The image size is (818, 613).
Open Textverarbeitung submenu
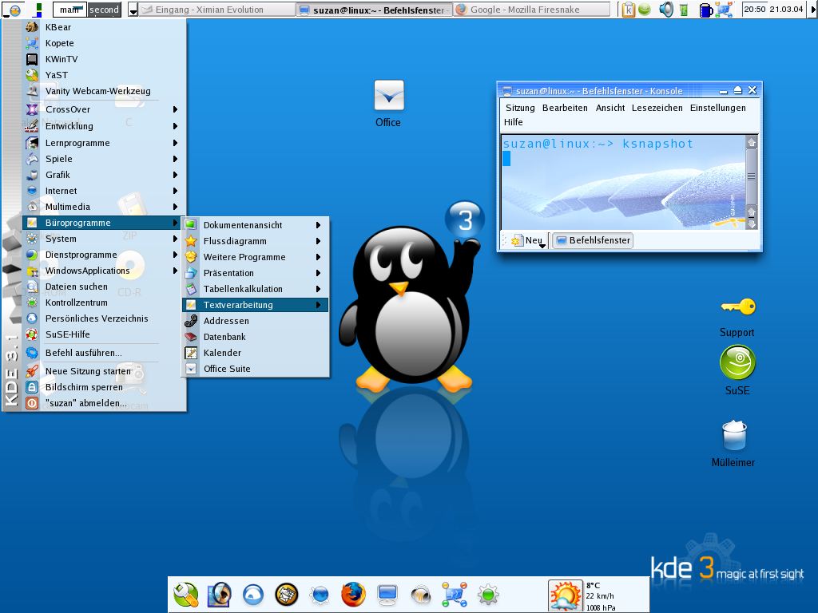(x=256, y=305)
